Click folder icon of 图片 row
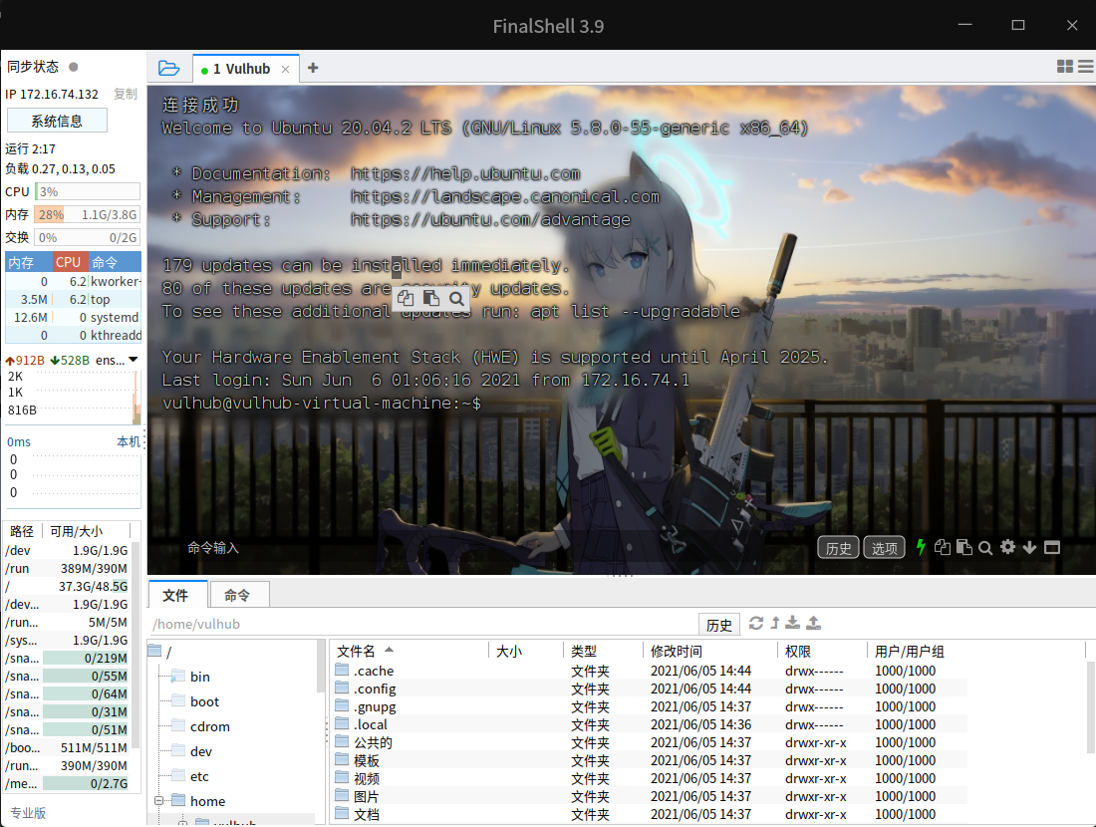The height and width of the screenshot is (827, 1096). tap(342, 795)
